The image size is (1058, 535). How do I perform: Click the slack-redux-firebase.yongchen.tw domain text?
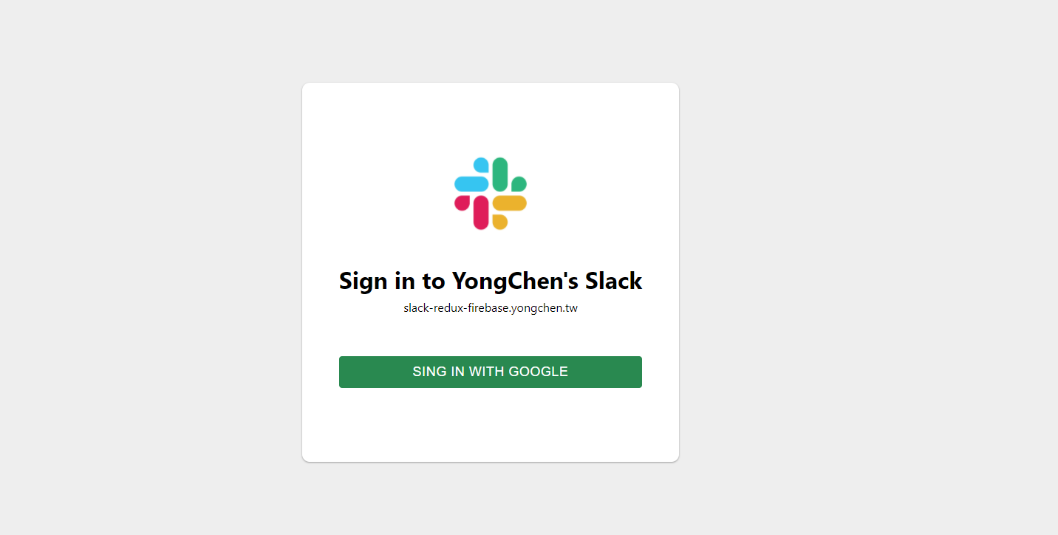(491, 308)
